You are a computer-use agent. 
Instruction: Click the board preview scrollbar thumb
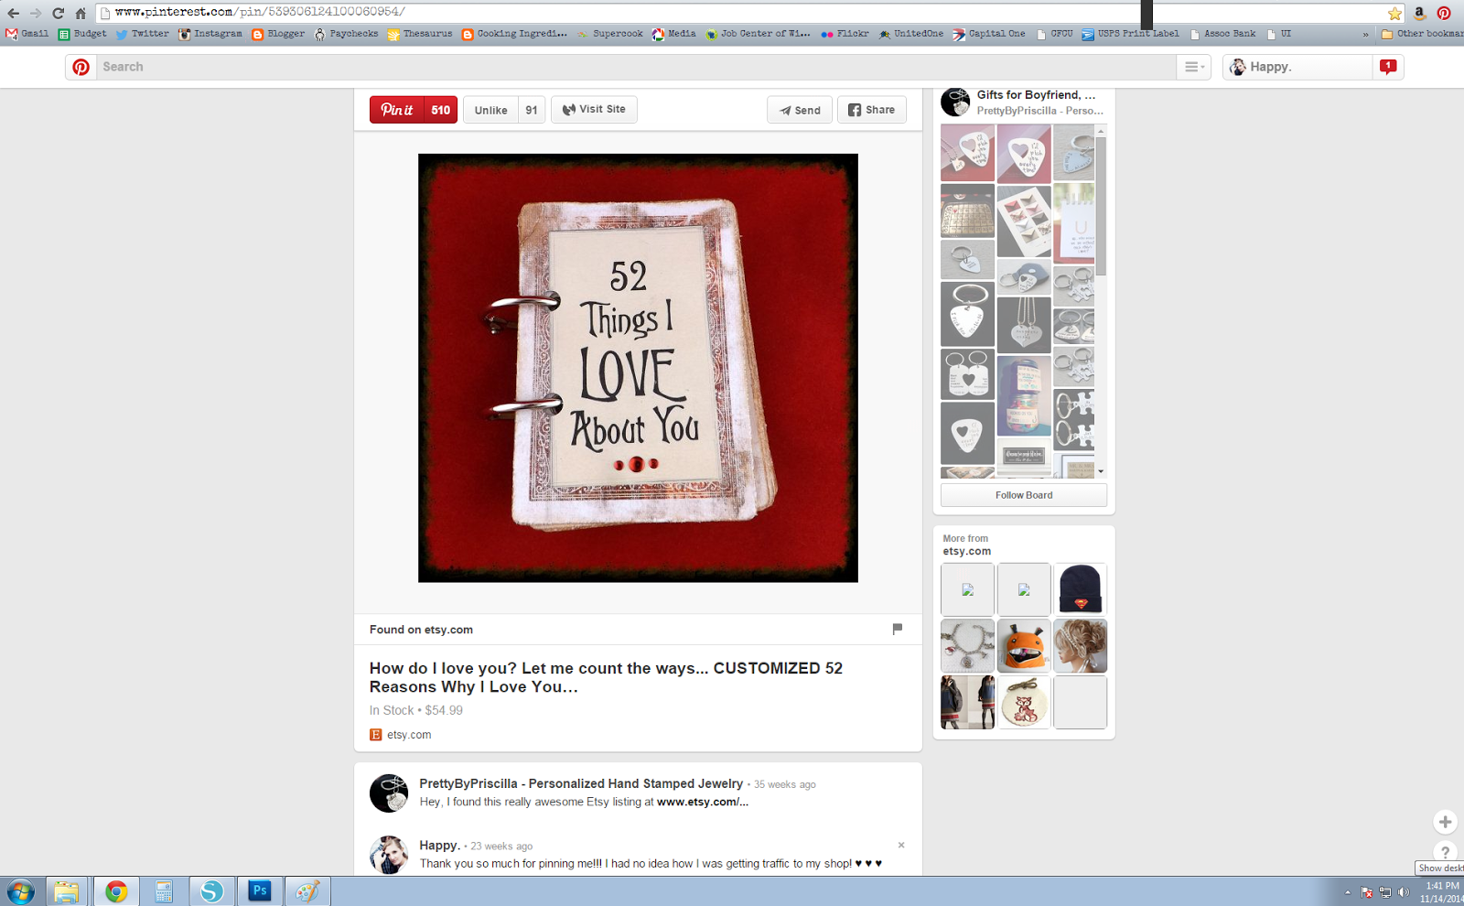pos(1102,207)
